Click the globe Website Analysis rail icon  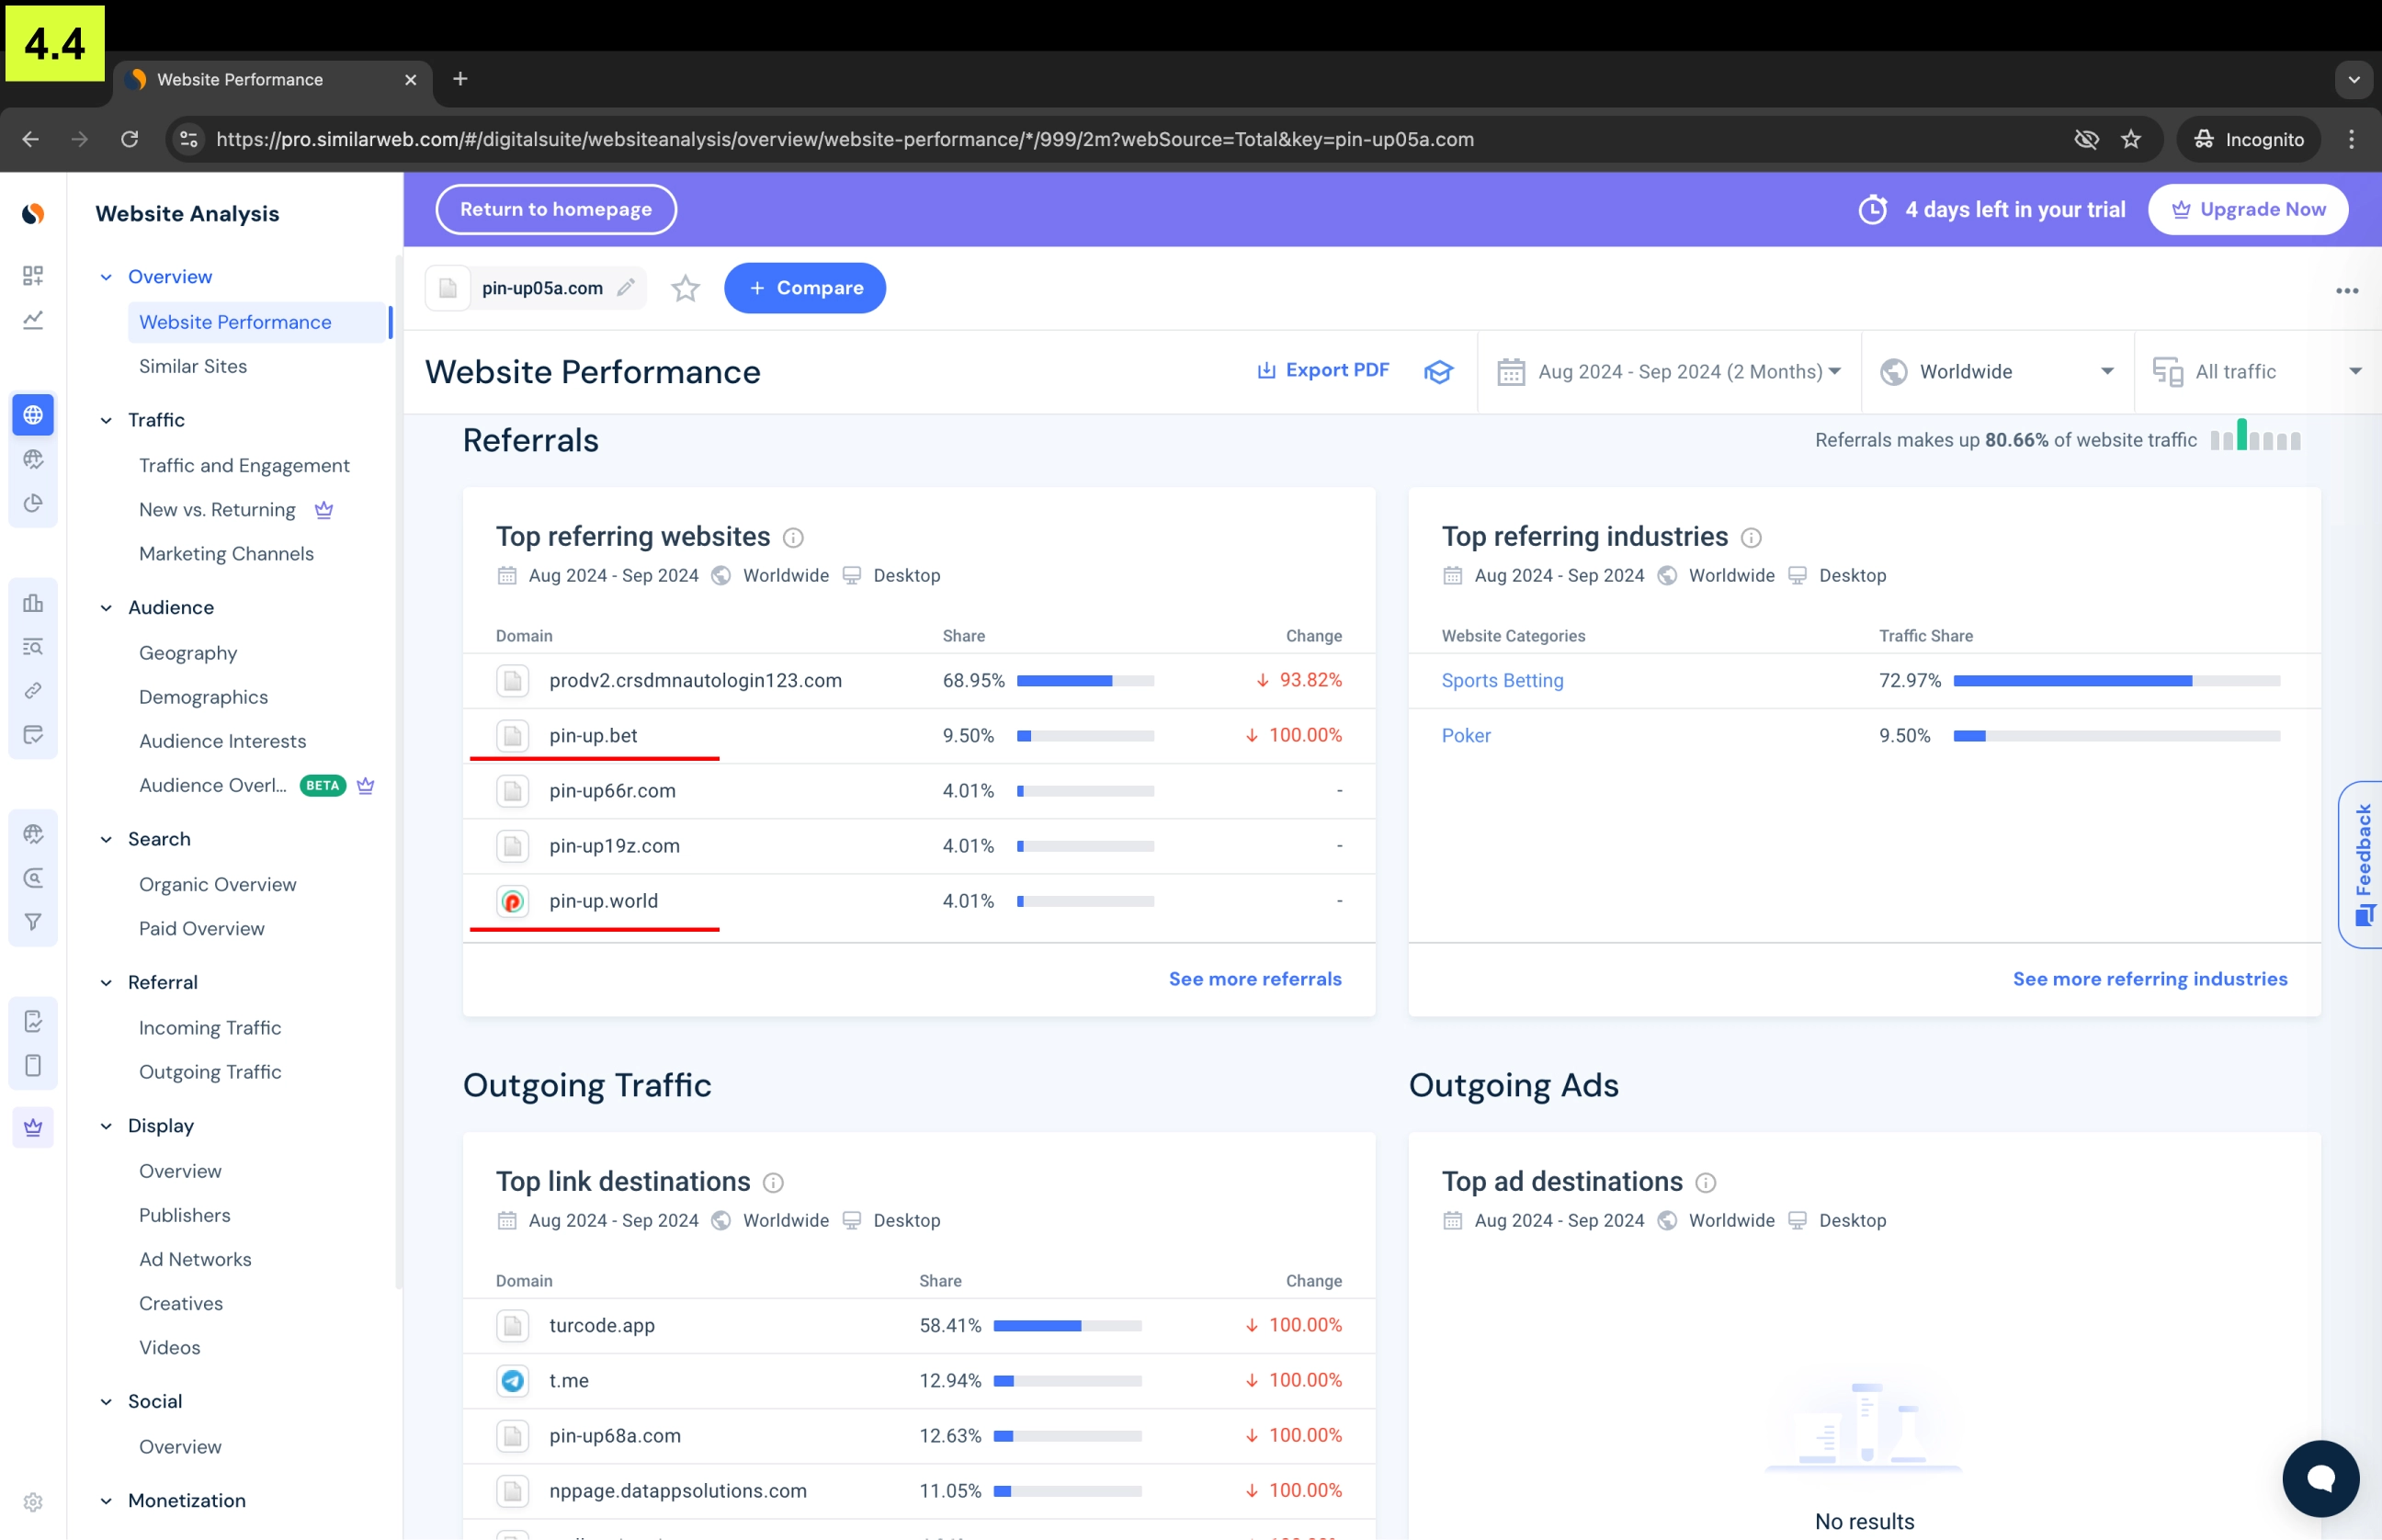point(33,415)
